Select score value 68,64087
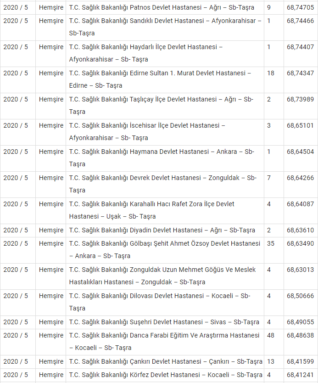 300,204
